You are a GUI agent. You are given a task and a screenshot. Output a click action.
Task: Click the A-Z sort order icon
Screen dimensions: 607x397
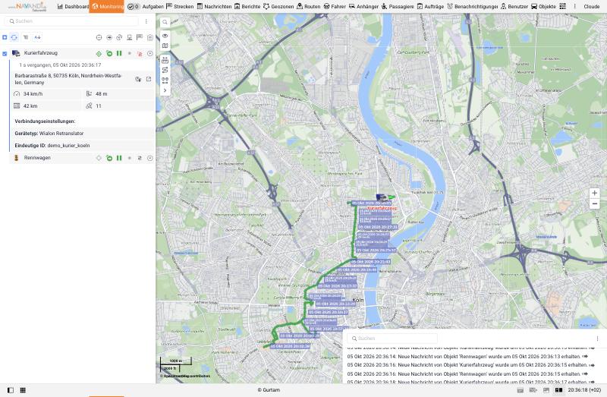coord(37,37)
